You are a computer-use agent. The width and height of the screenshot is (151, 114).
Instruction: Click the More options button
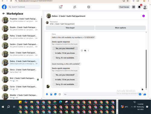point(120,28)
